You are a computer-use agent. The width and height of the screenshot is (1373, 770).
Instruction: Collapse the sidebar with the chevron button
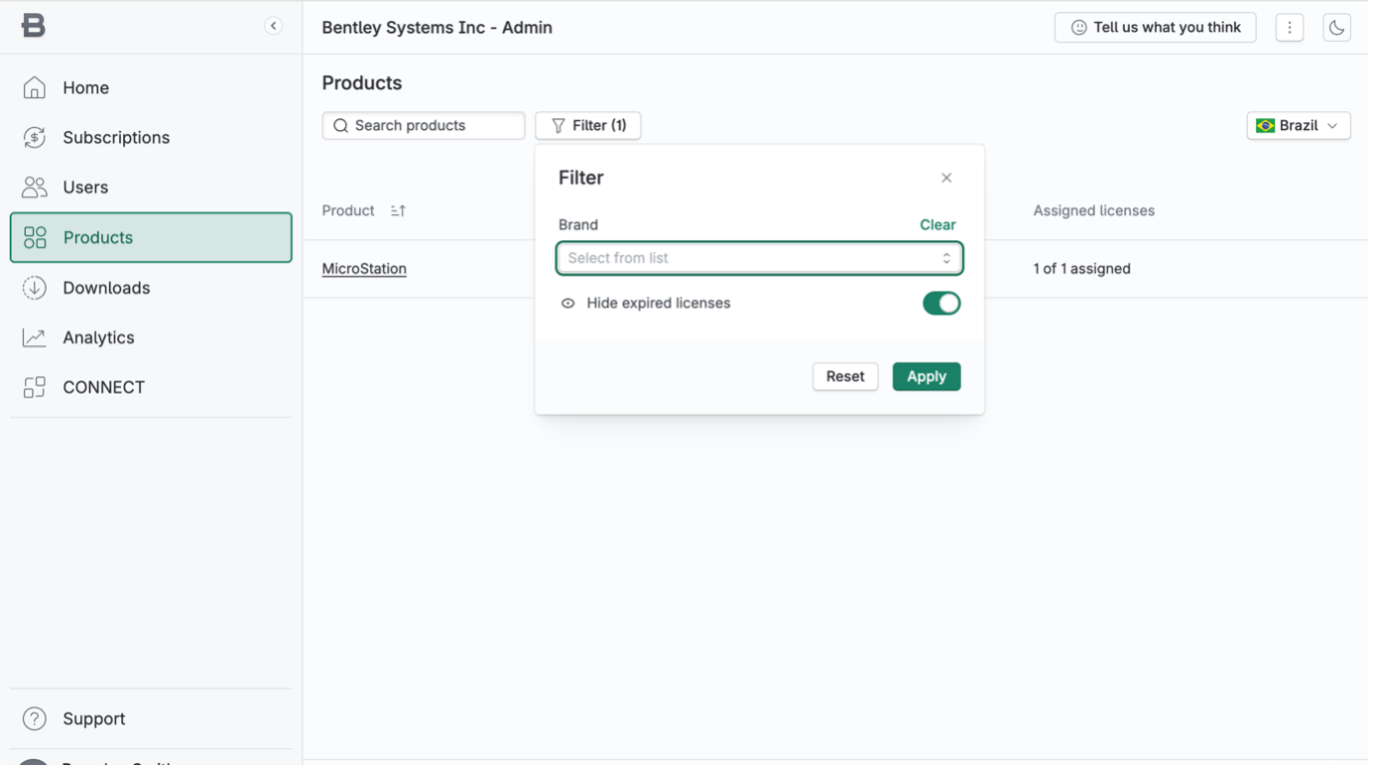pyautogui.click(x=274, y=26)
